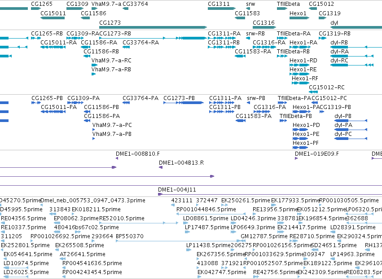
Task: Click the CG1319 gene label
Action: coord(329,13)
